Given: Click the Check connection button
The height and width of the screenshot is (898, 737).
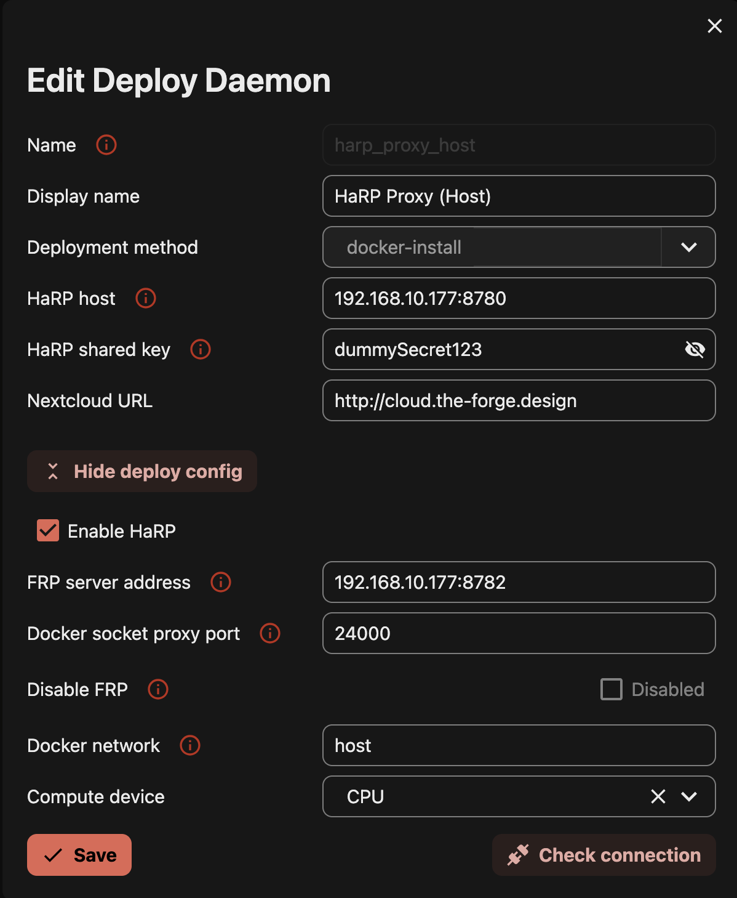Looking at the screenshot, I should pyautogui.click(x=604, y=855).
